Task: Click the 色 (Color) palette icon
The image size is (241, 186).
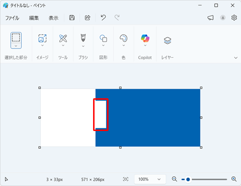Action: pyautogui.click(x=123, y=38)
